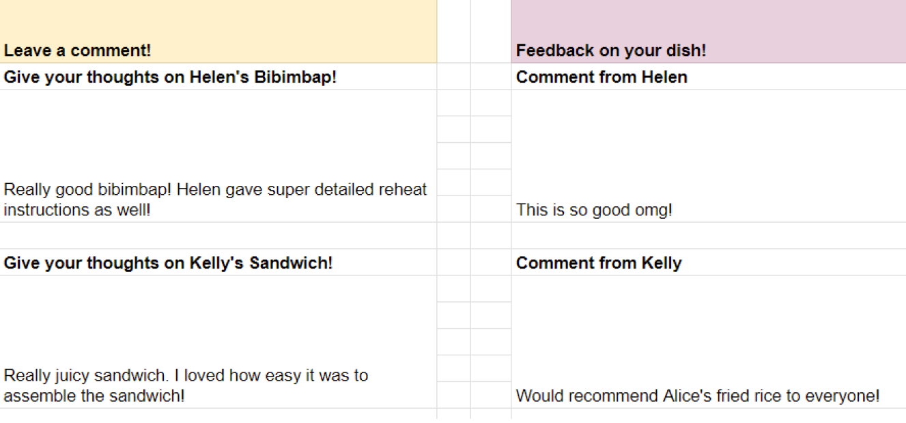Click the 'Really juicy sandwich' comment cell

pos(218,342)
